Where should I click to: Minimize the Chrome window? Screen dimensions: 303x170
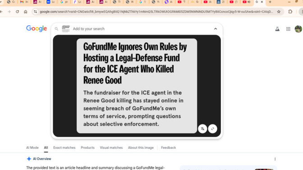coord(289,2)
